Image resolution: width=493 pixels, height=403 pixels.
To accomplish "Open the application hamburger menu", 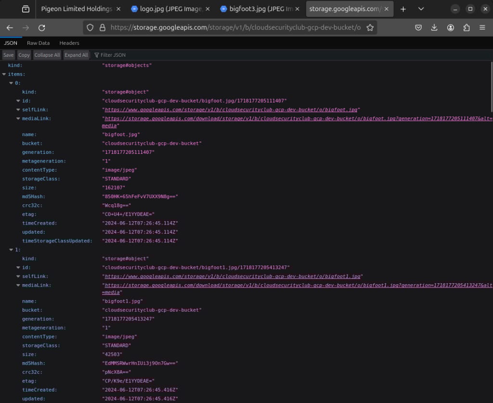I will click(483, 28).
